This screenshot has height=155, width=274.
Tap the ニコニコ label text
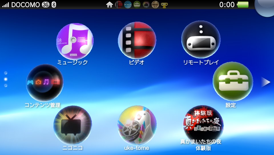click(x=72, y=148)
